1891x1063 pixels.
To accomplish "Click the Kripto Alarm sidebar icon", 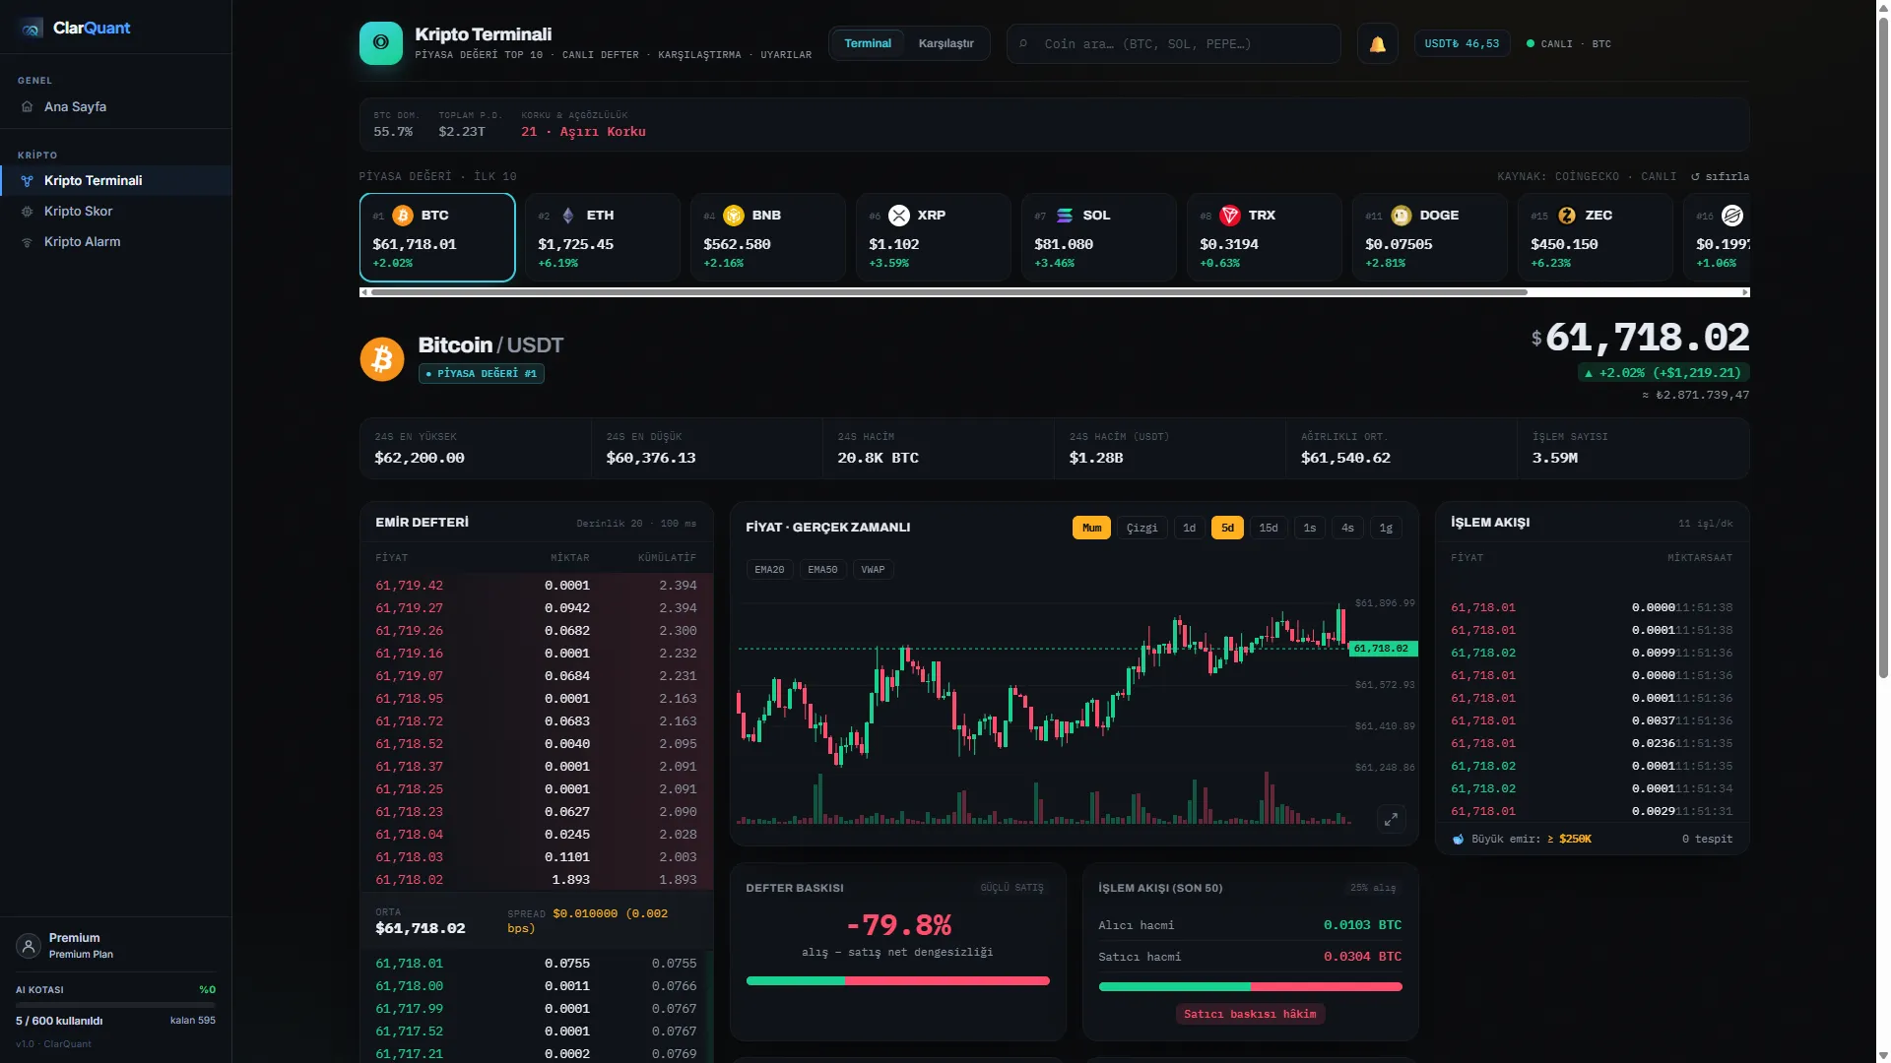I will [28, 242].
